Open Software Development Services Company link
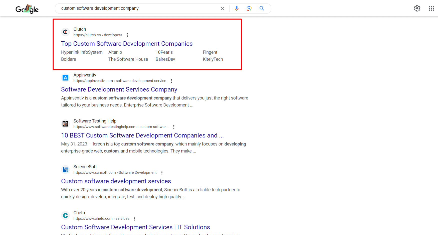 coord(119,89)
